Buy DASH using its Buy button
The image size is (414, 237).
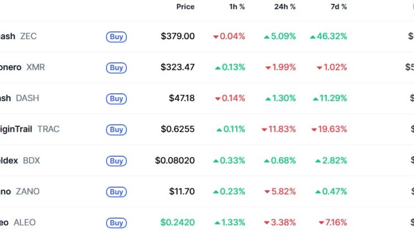pos(116,99)
